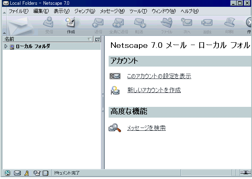The image size is (252, 179).
Task: Maximize the Netscape window
Action: point(240,3)
